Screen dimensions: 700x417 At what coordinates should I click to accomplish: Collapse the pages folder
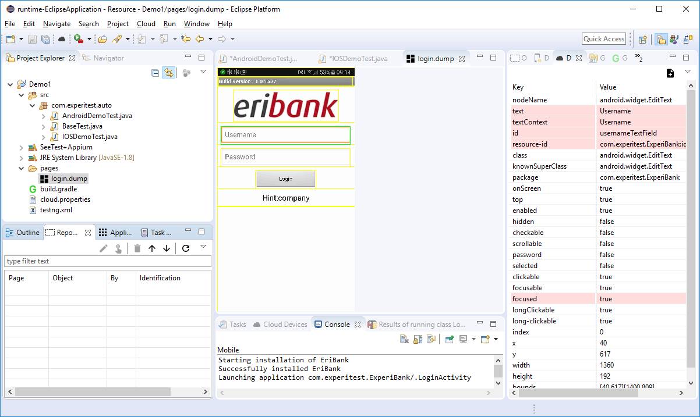22,168
